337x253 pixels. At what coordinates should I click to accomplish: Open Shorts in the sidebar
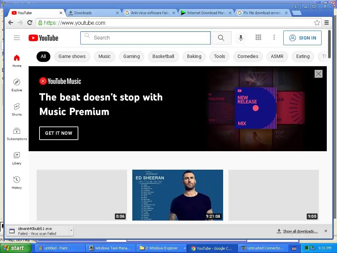coord(17,110)
